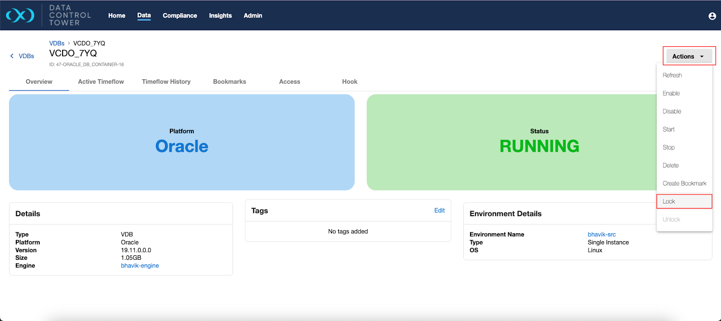Open the Timeflow History tab
Image resolution: width=721 pixels, height=321 pixels.
point(166,82)
